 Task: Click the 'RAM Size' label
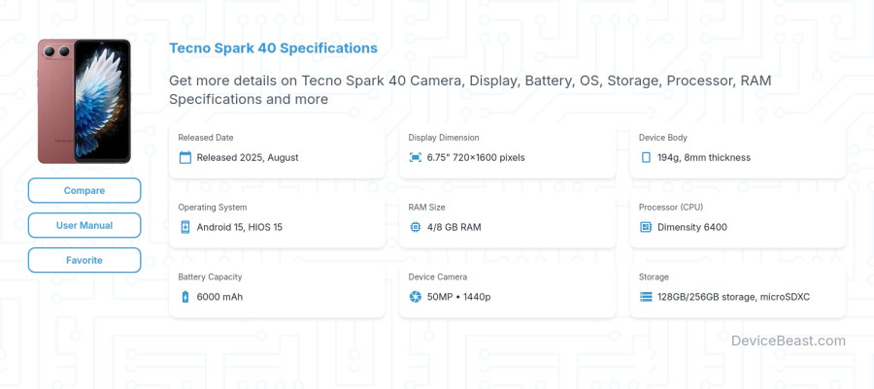[427, 207]
